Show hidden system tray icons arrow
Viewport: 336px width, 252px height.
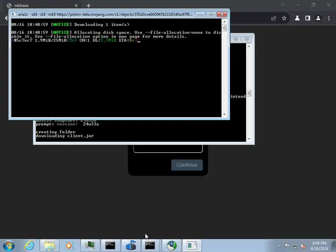[x=279, y=246]
